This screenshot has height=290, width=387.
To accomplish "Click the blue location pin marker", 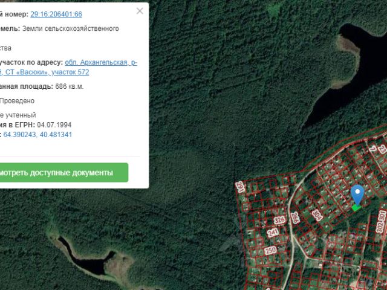I will [357, 194].
